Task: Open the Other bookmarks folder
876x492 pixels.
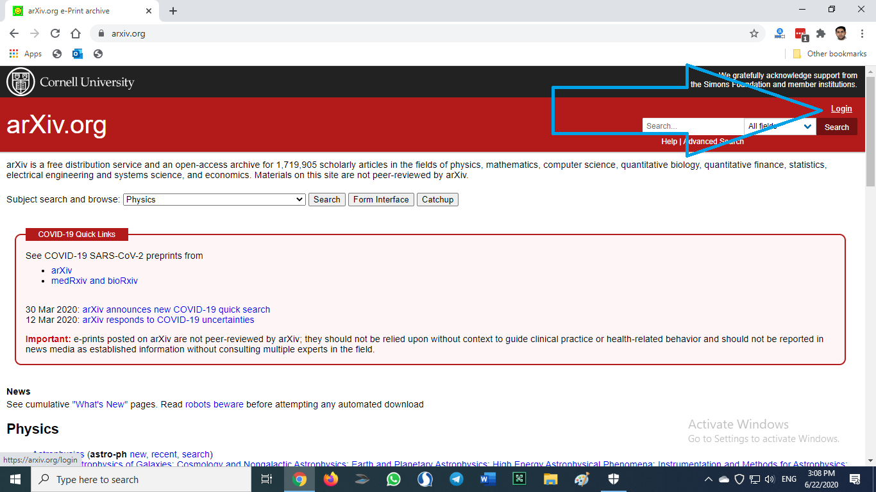Action: (830, 54)
